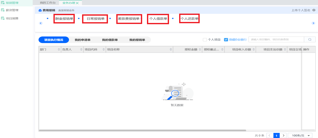Viewport: 318px width, 138px height.
Task: Enable the 个人项目 checkbox
Action: [205, 40]
